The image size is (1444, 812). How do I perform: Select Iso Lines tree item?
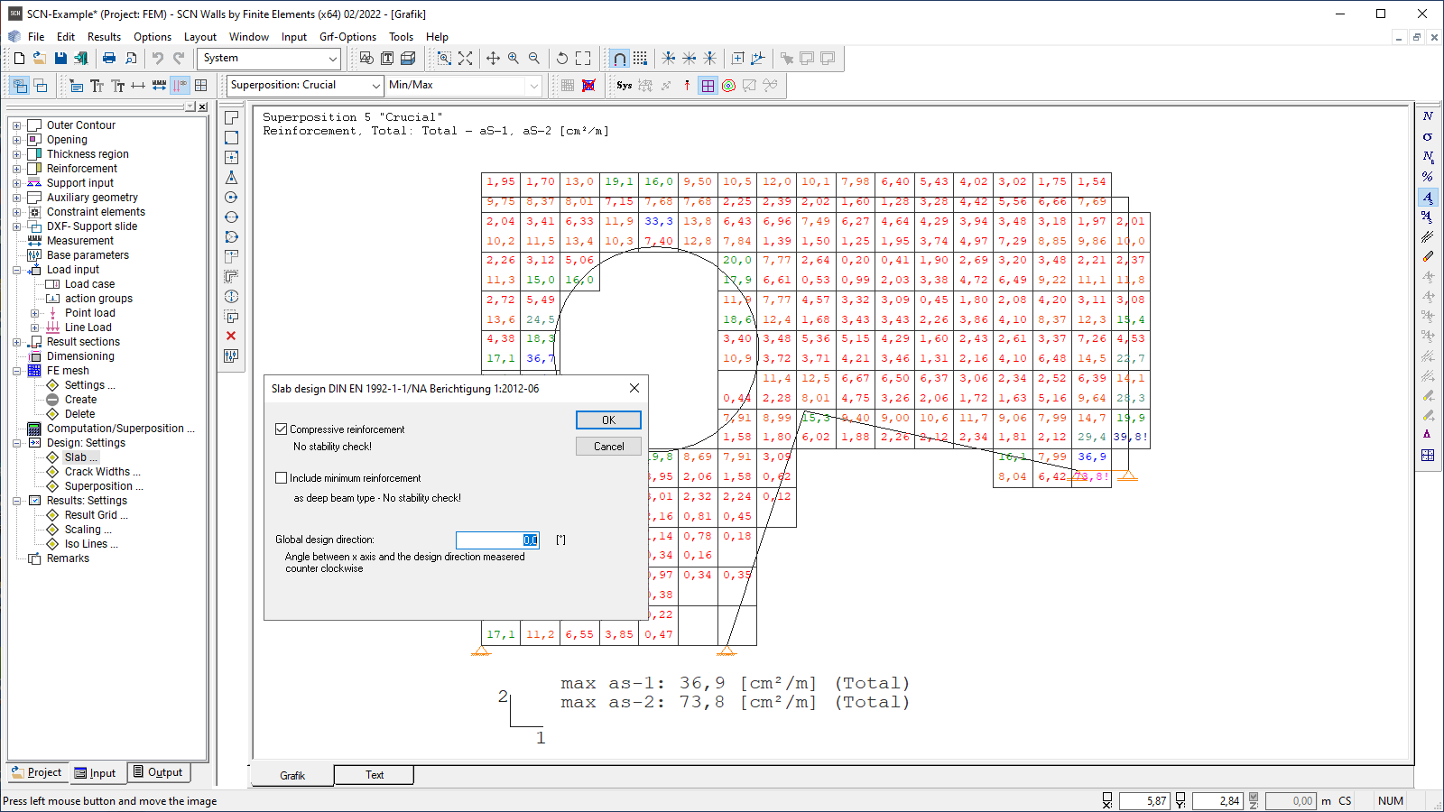pos(90,544)
